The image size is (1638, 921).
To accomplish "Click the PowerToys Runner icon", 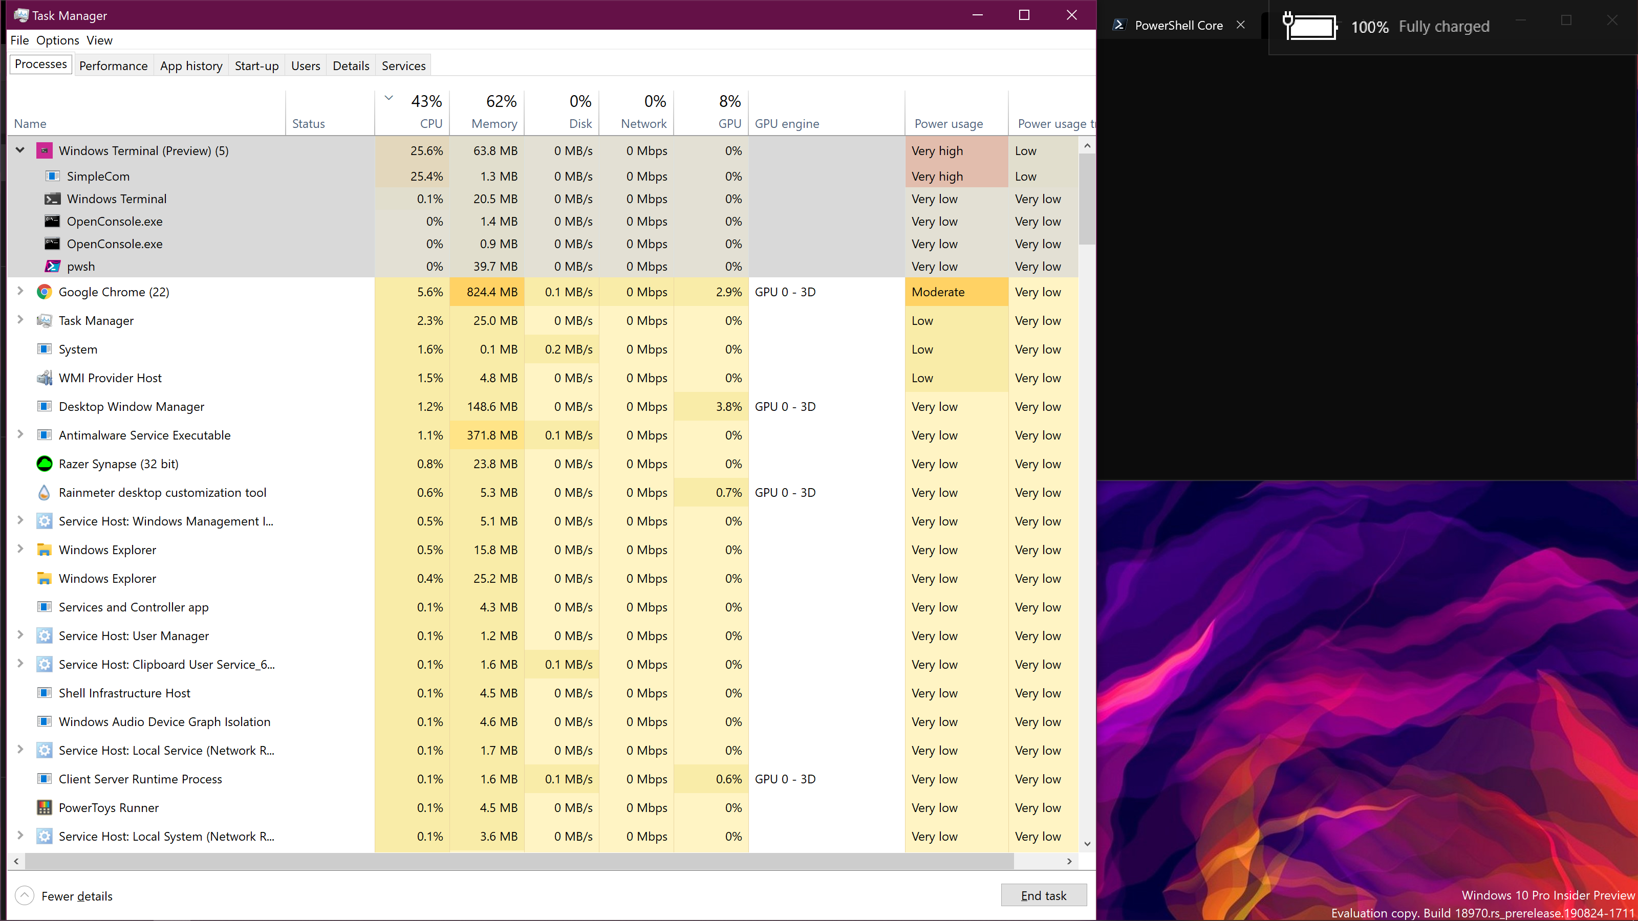I will (45, 807).
